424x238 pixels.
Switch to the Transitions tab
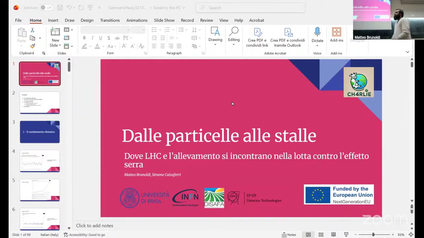[110, 20]
